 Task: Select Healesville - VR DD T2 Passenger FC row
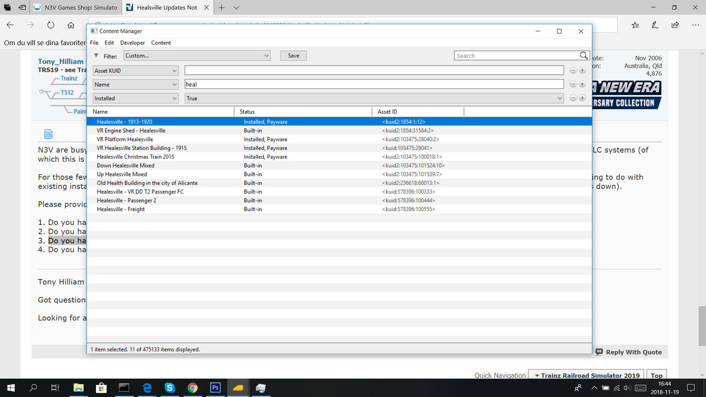coord(339,192)
